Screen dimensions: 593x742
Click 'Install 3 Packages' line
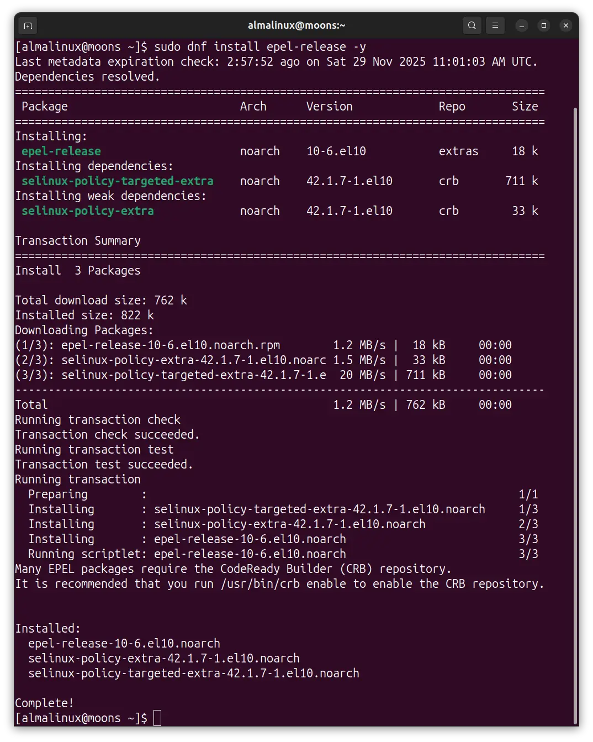(x=78, y=271)
